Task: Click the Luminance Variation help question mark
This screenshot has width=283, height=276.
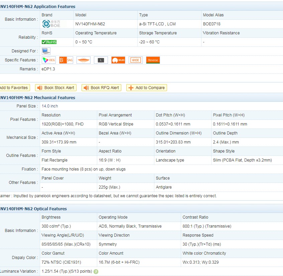Action: pos(96,271)
